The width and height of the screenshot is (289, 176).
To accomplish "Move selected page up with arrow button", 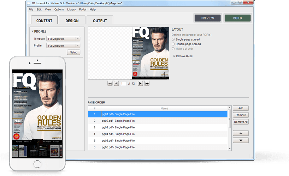I will click(x=241, y=133).
